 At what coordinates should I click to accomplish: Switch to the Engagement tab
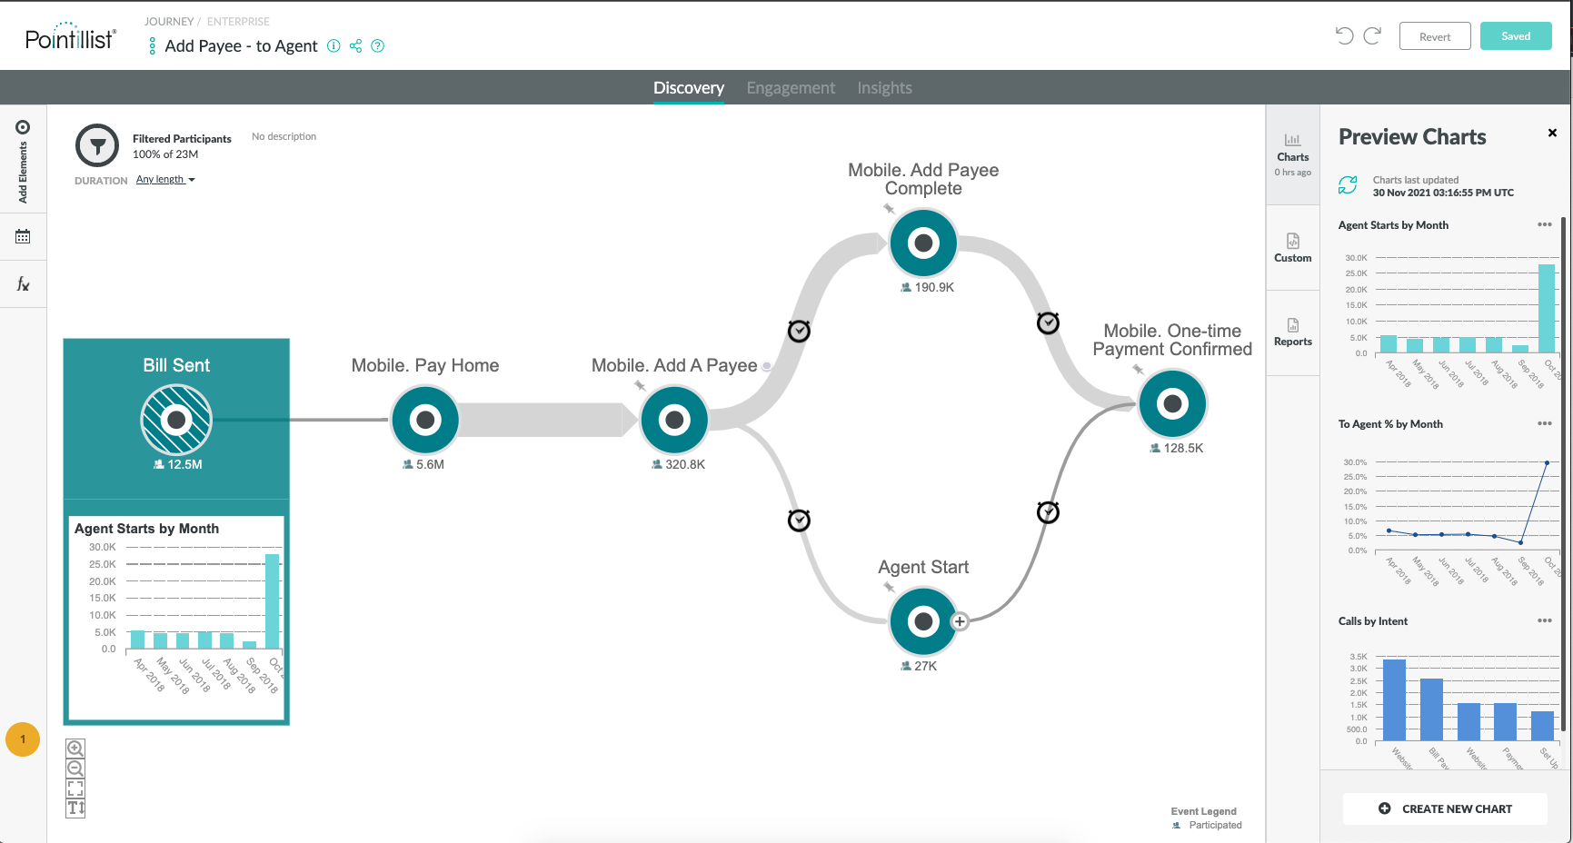pos(791,87)
